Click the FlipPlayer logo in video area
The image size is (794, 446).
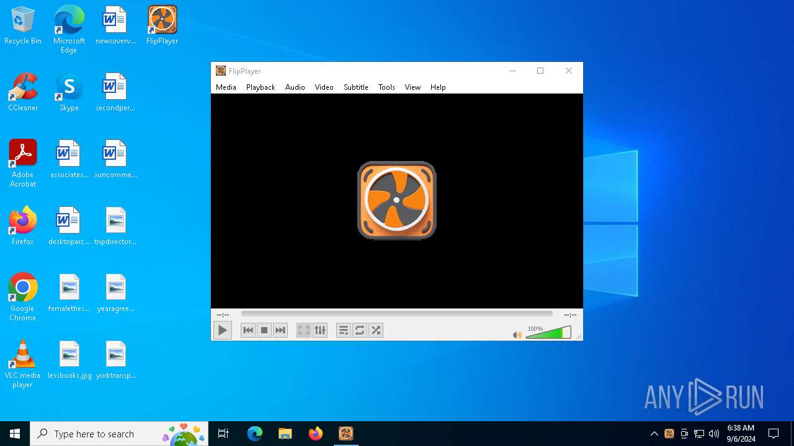(397, 200)
